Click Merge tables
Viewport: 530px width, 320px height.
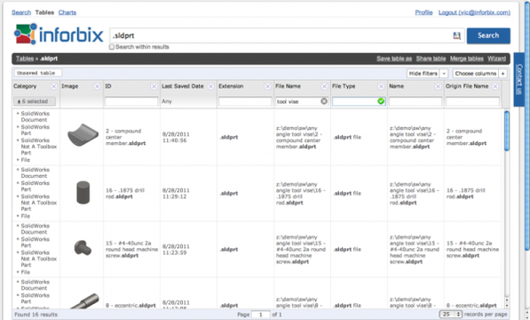[466, 59]
